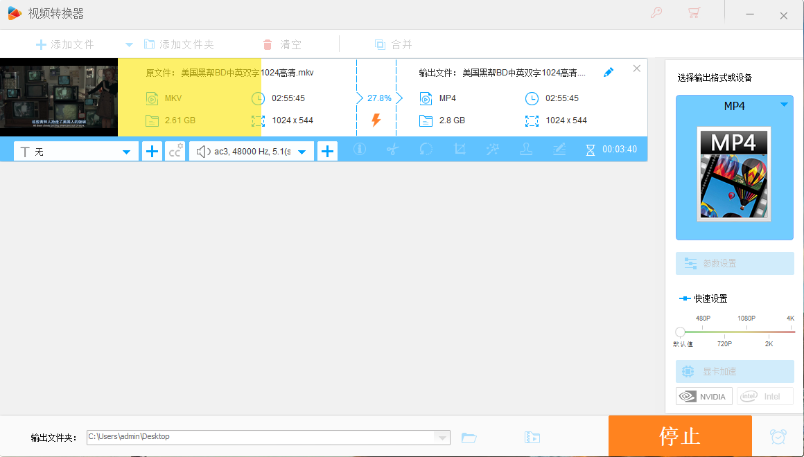Select 720P on the quality slider
This screenshot has width=804, height=457.
[724, 343]
